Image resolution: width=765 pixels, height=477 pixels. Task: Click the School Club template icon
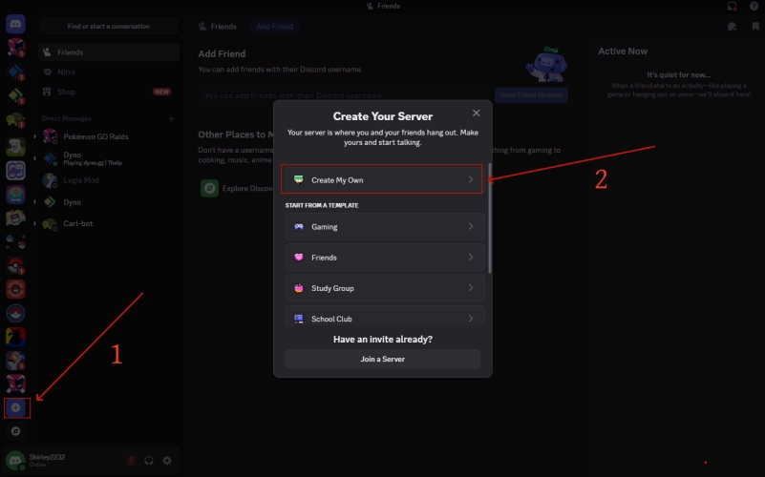(299, 319)
